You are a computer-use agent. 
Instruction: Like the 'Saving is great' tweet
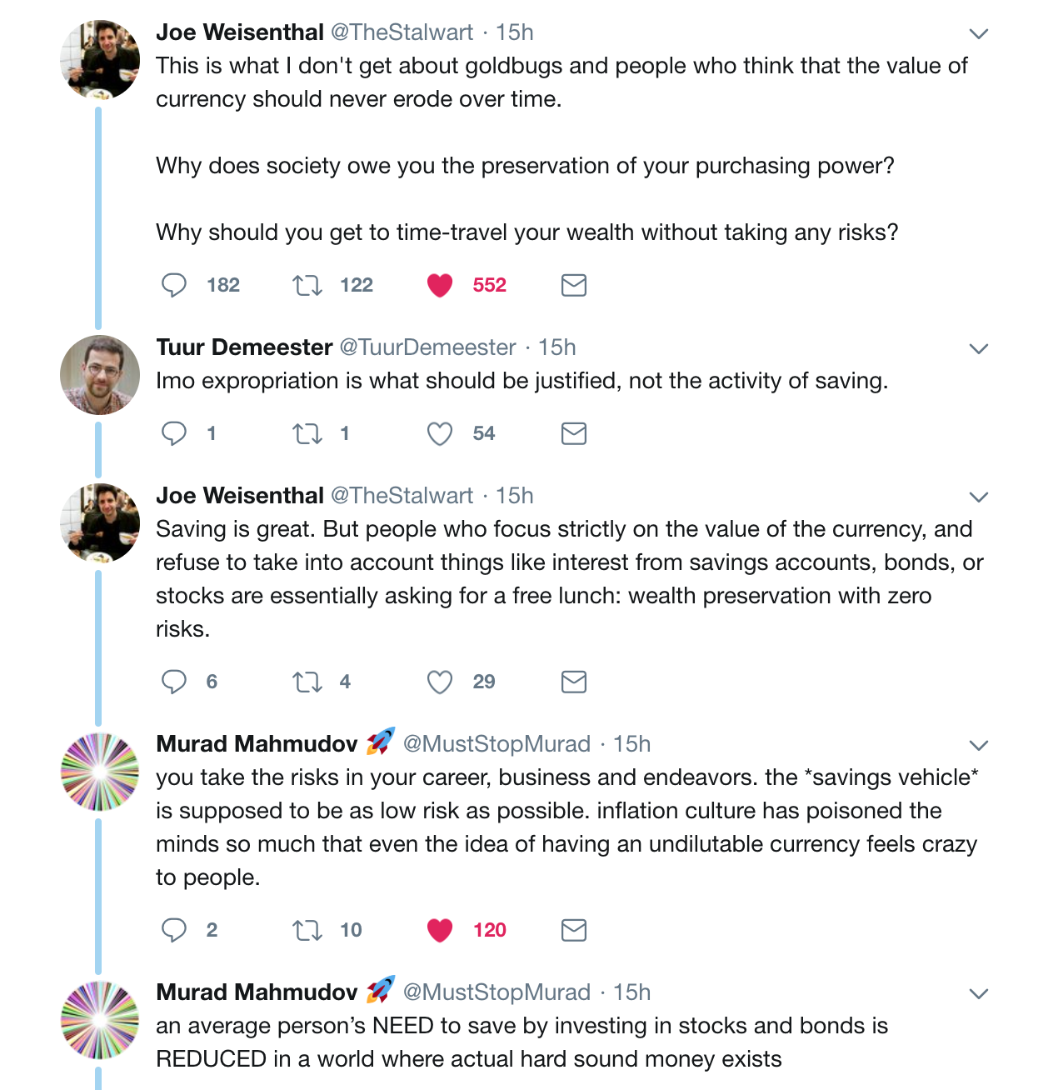440,682
